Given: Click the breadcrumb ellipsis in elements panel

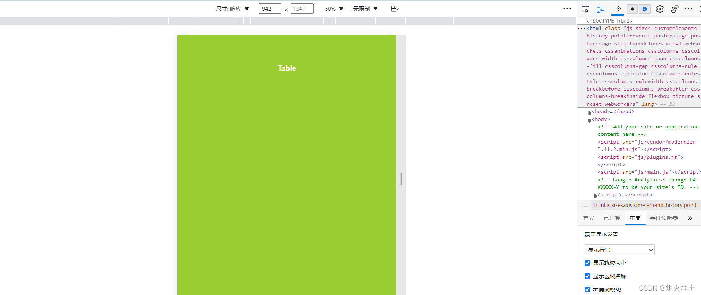Looking at the screenshot, I should [584, 205].
